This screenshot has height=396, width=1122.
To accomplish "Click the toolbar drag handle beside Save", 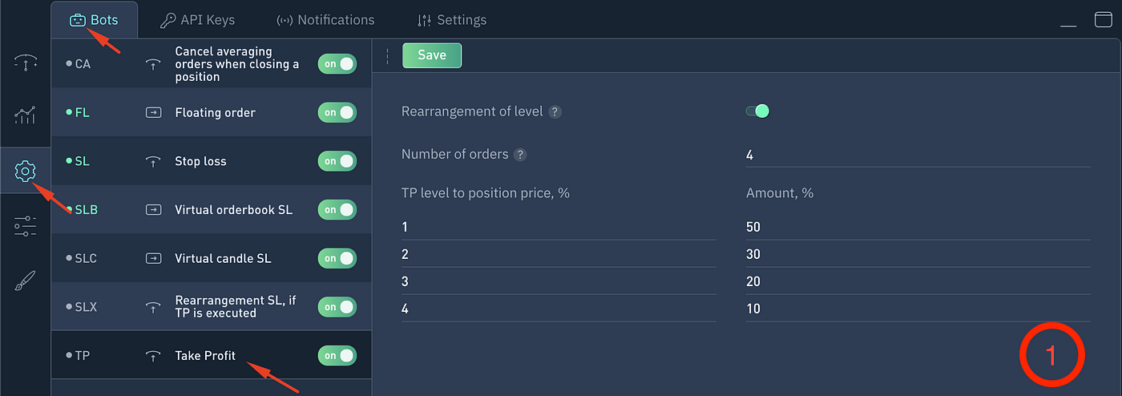I will click(x=387, y=56).
